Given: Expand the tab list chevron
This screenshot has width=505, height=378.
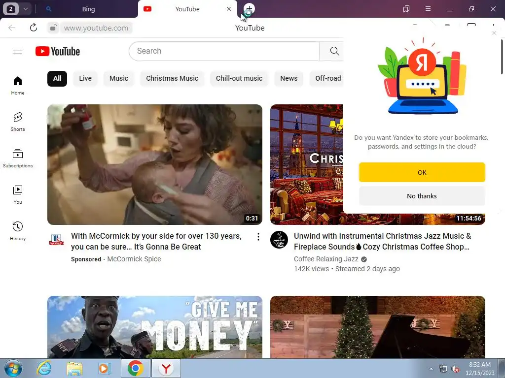Looking at the screenshot, I should (26, 9).
